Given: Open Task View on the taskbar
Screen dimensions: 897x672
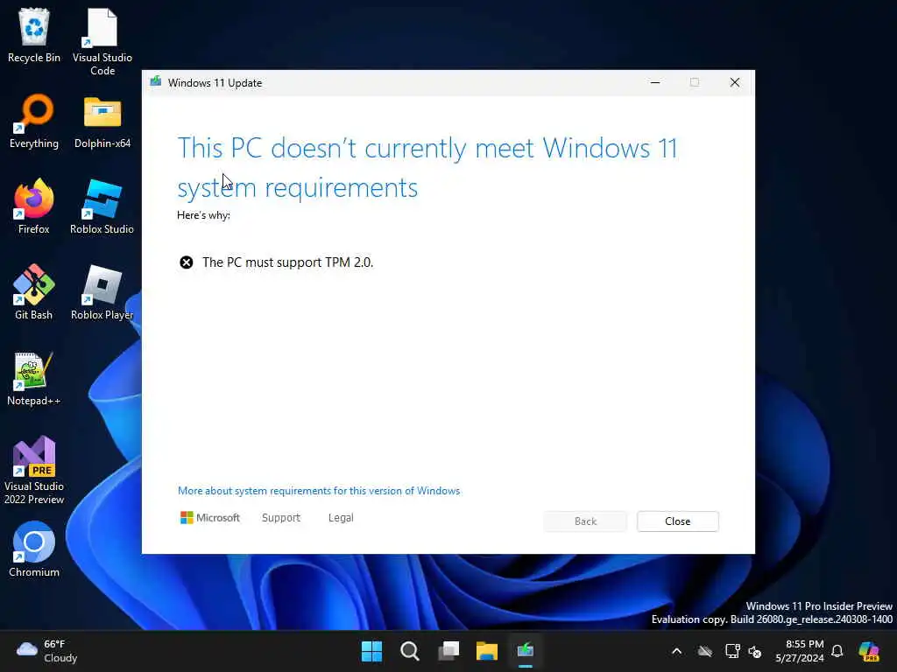Looking at the screenshot, I should point(448,651).
